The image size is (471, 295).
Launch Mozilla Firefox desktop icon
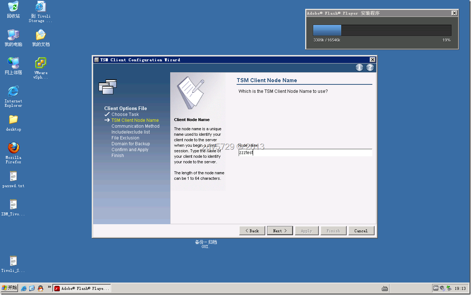(13, 153)
